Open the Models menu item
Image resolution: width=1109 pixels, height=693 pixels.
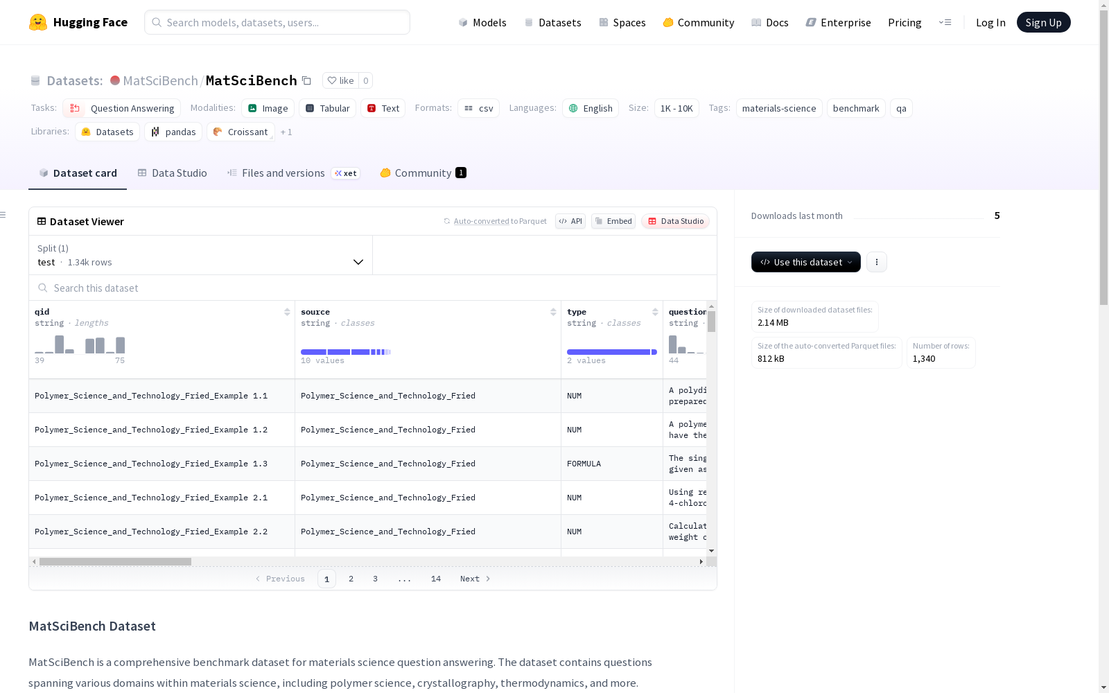pyautogui.click(x=482, y=22)
